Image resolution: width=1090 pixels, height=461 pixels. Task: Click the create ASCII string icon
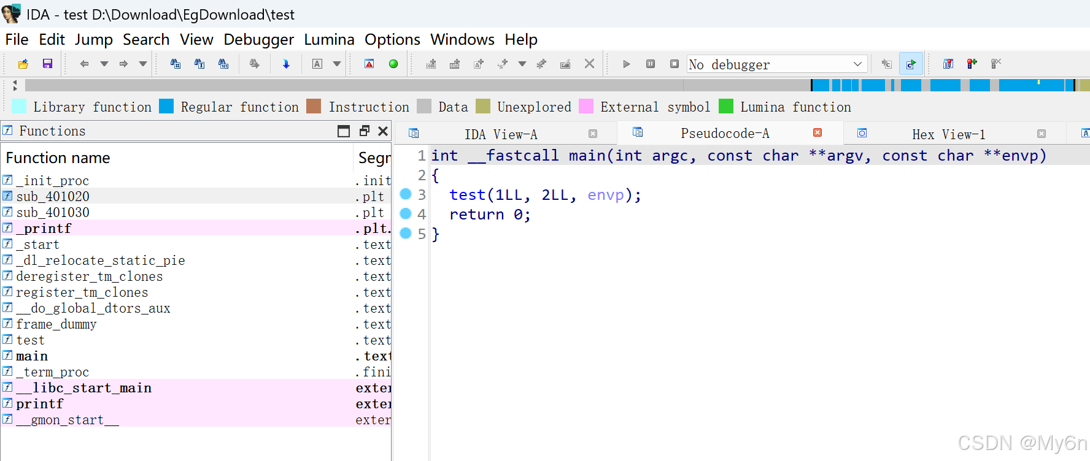(479, 64)
